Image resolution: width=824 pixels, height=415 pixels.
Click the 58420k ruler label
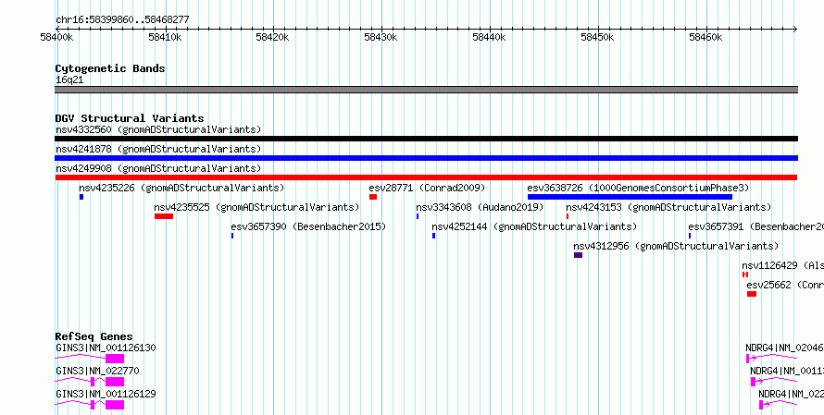pos(272,37)
